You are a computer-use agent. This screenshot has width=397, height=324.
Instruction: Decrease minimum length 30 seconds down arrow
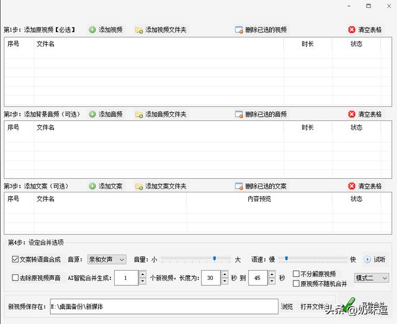(x=225, y=281)
